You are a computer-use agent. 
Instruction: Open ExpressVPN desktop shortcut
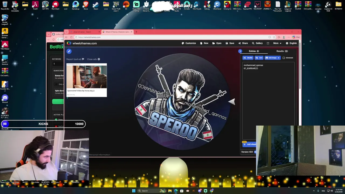pyautogui.click(x=247, y=5)
